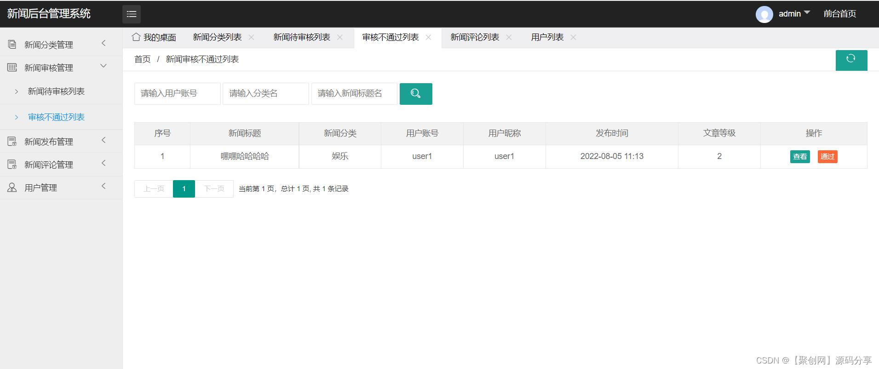Close the 新闻评论列表 tab
This screenshot has width=879, height=369.
(509, 37)
